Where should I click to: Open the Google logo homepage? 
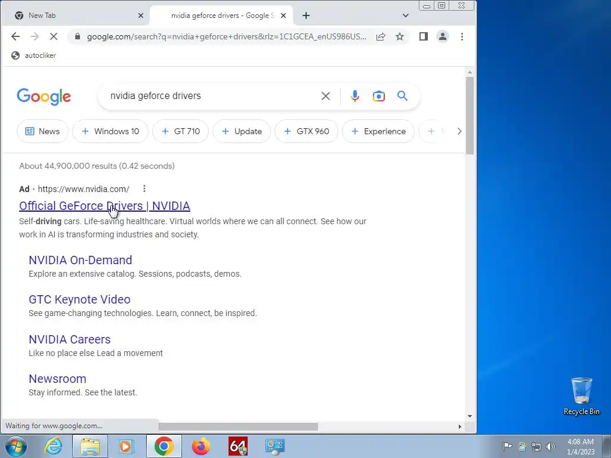[x=44, y=97]
